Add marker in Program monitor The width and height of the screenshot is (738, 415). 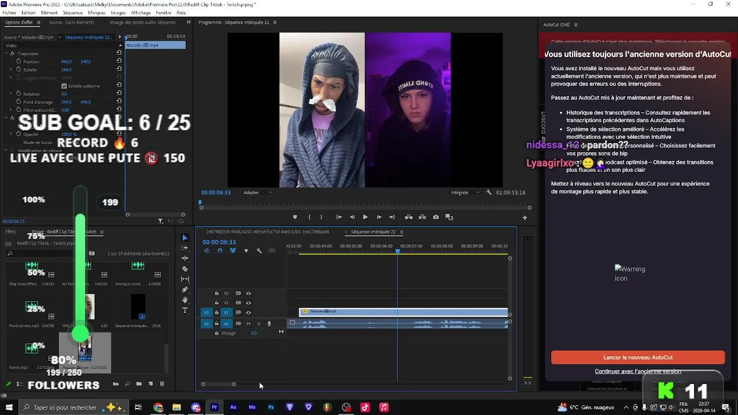(295, 217)
